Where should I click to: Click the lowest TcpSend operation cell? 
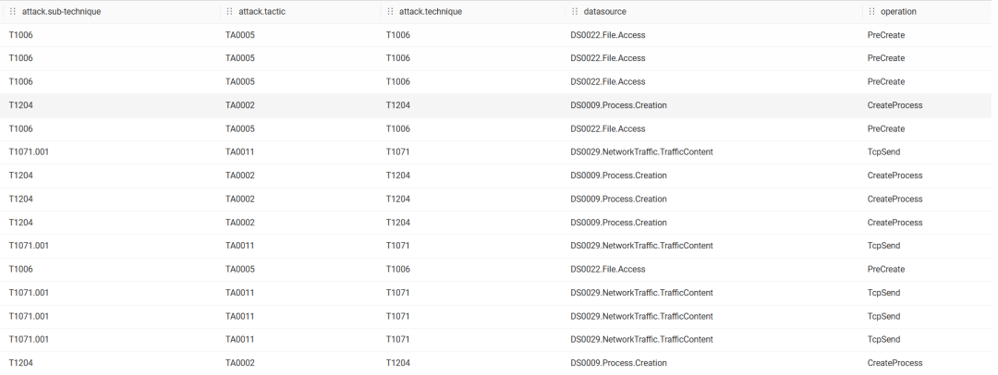pos(883,339)
